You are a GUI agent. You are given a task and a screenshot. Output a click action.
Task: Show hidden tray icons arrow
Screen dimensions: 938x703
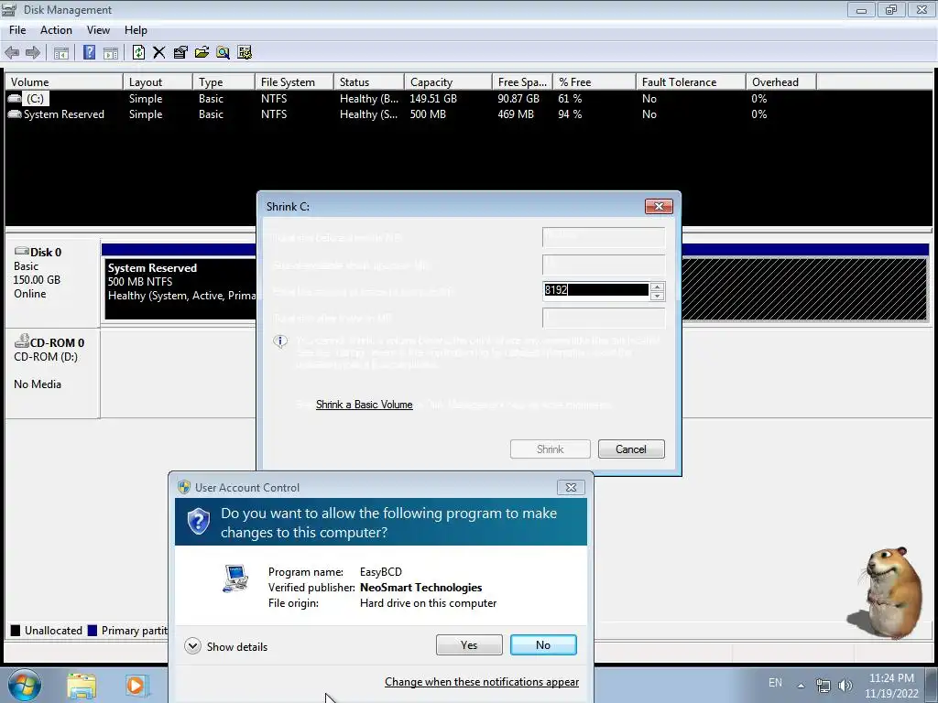coord(801,685)
